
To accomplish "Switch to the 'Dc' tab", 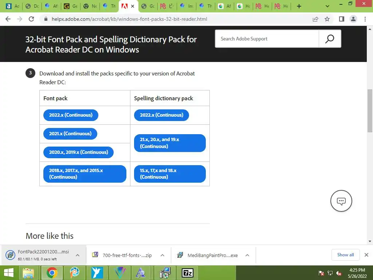I will (32, 6).
